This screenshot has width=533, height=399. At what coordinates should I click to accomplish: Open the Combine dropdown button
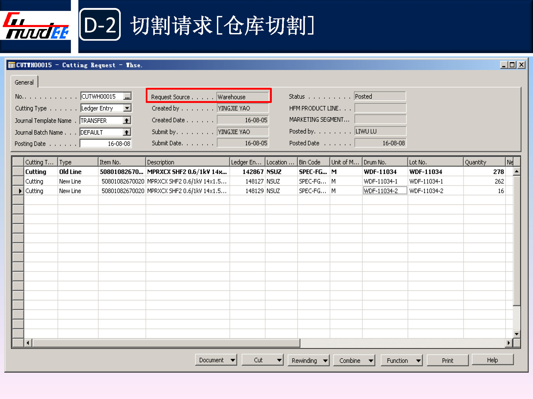coord(354,360)
